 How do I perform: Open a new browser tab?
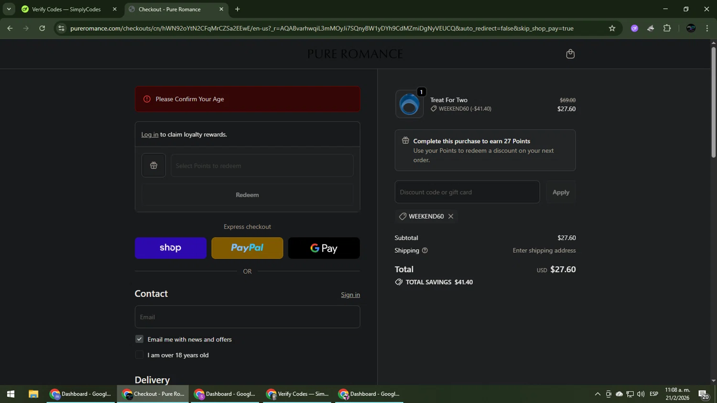coord(238,9)
